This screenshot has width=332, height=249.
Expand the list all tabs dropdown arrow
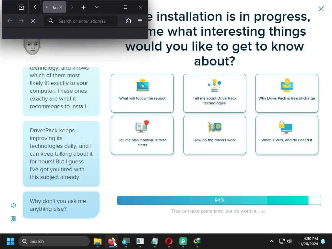click(x=97, y=7)
